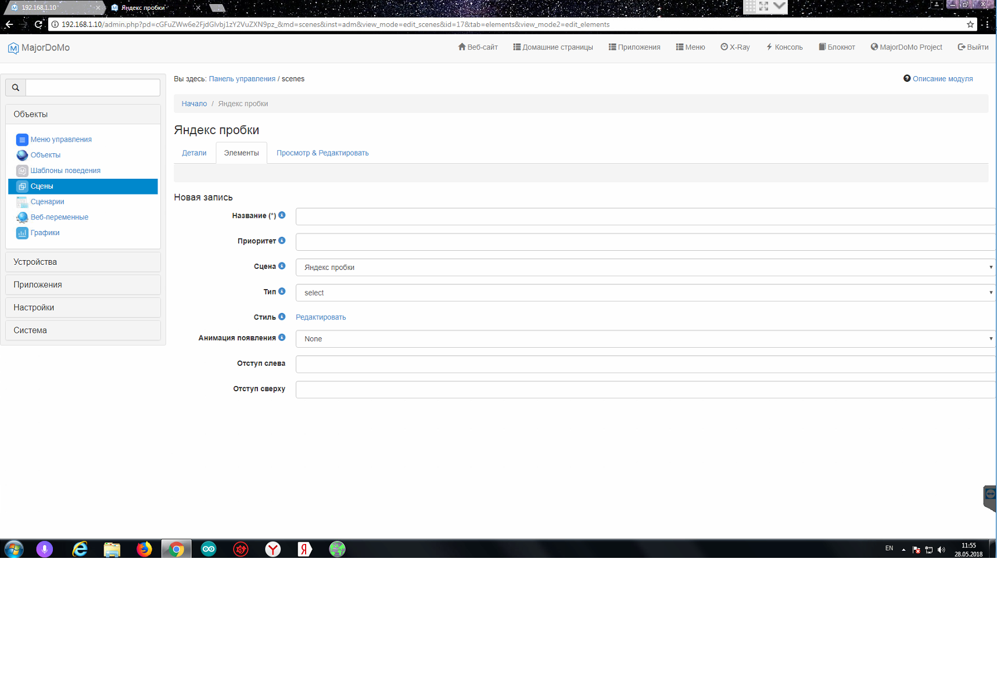Open the Анимация появления dropdown
997x674 pixels.
(646, 339)
